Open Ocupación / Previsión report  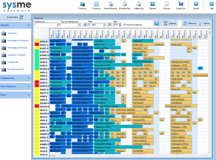(17, 55)
